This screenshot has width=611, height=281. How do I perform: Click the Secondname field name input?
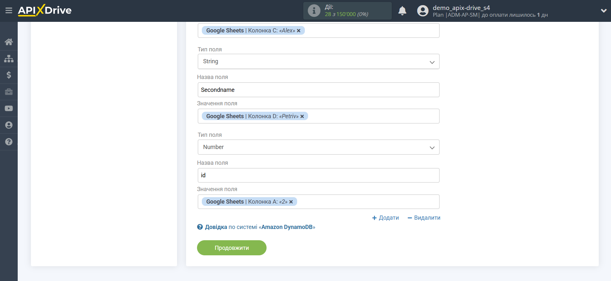318,90
